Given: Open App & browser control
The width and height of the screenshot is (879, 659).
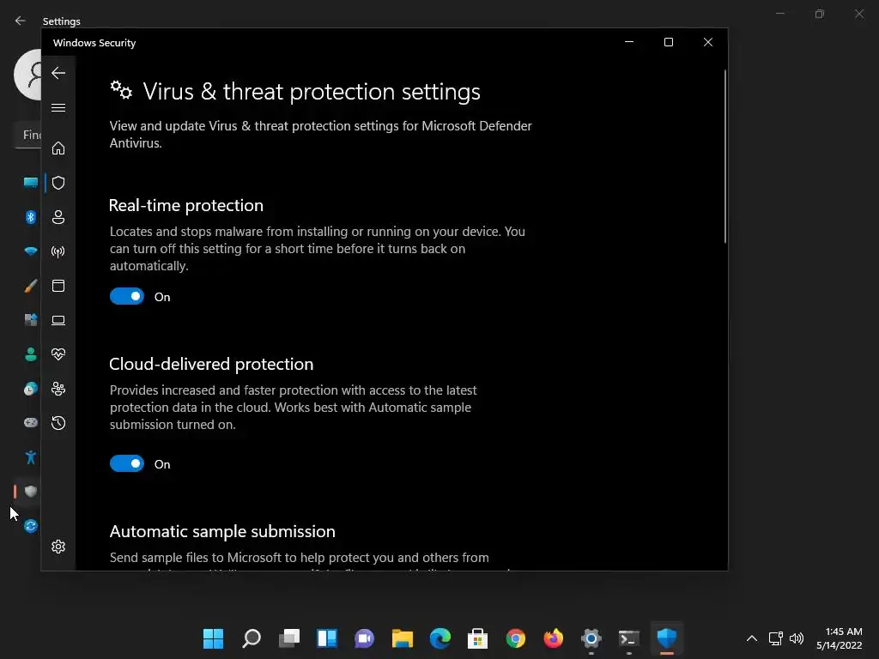Looking at the screenshot, I should [58, 286].
